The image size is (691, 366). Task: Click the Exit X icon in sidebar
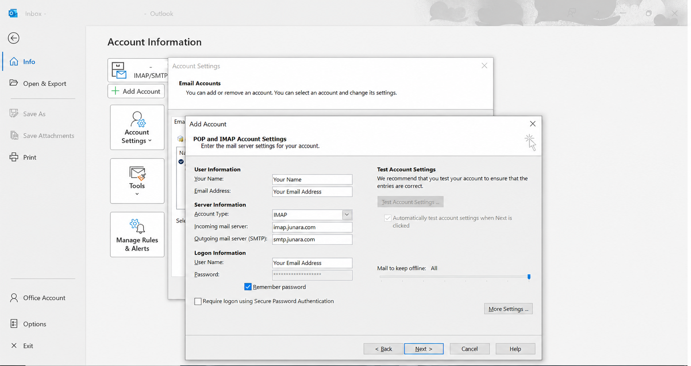coord(14,346)
